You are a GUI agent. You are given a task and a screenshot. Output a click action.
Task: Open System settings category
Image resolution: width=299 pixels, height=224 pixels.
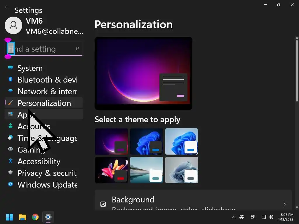click(44, 68)
